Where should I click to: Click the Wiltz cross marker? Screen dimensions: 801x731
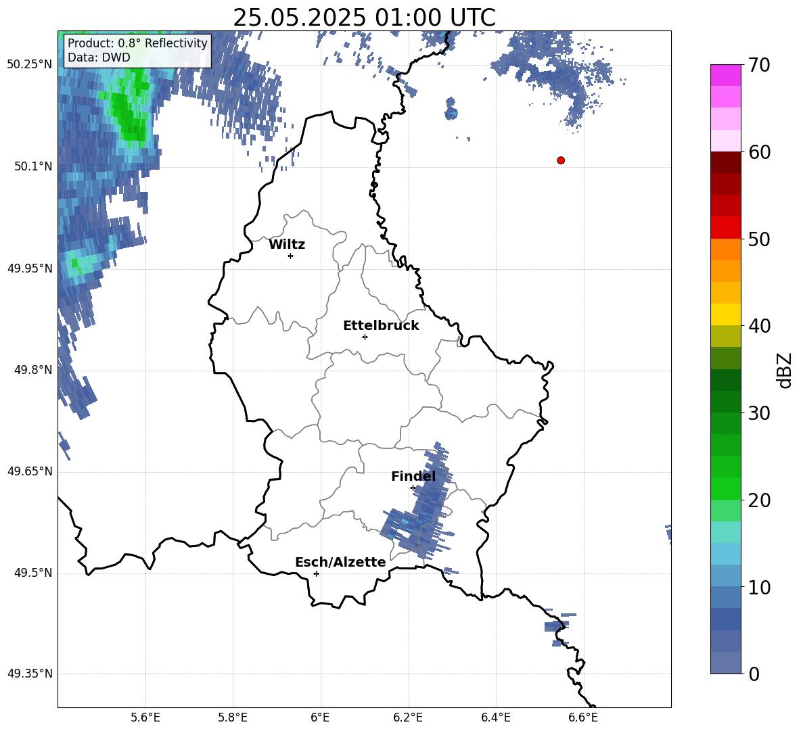point(291,256)
